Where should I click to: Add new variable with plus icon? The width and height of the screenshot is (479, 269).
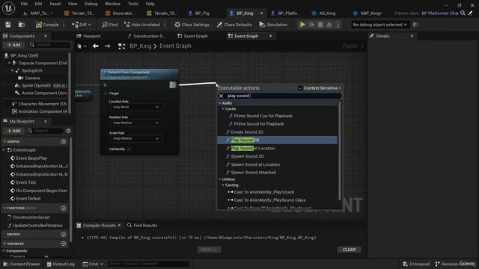pyautogui.click(x=63, y=244)
